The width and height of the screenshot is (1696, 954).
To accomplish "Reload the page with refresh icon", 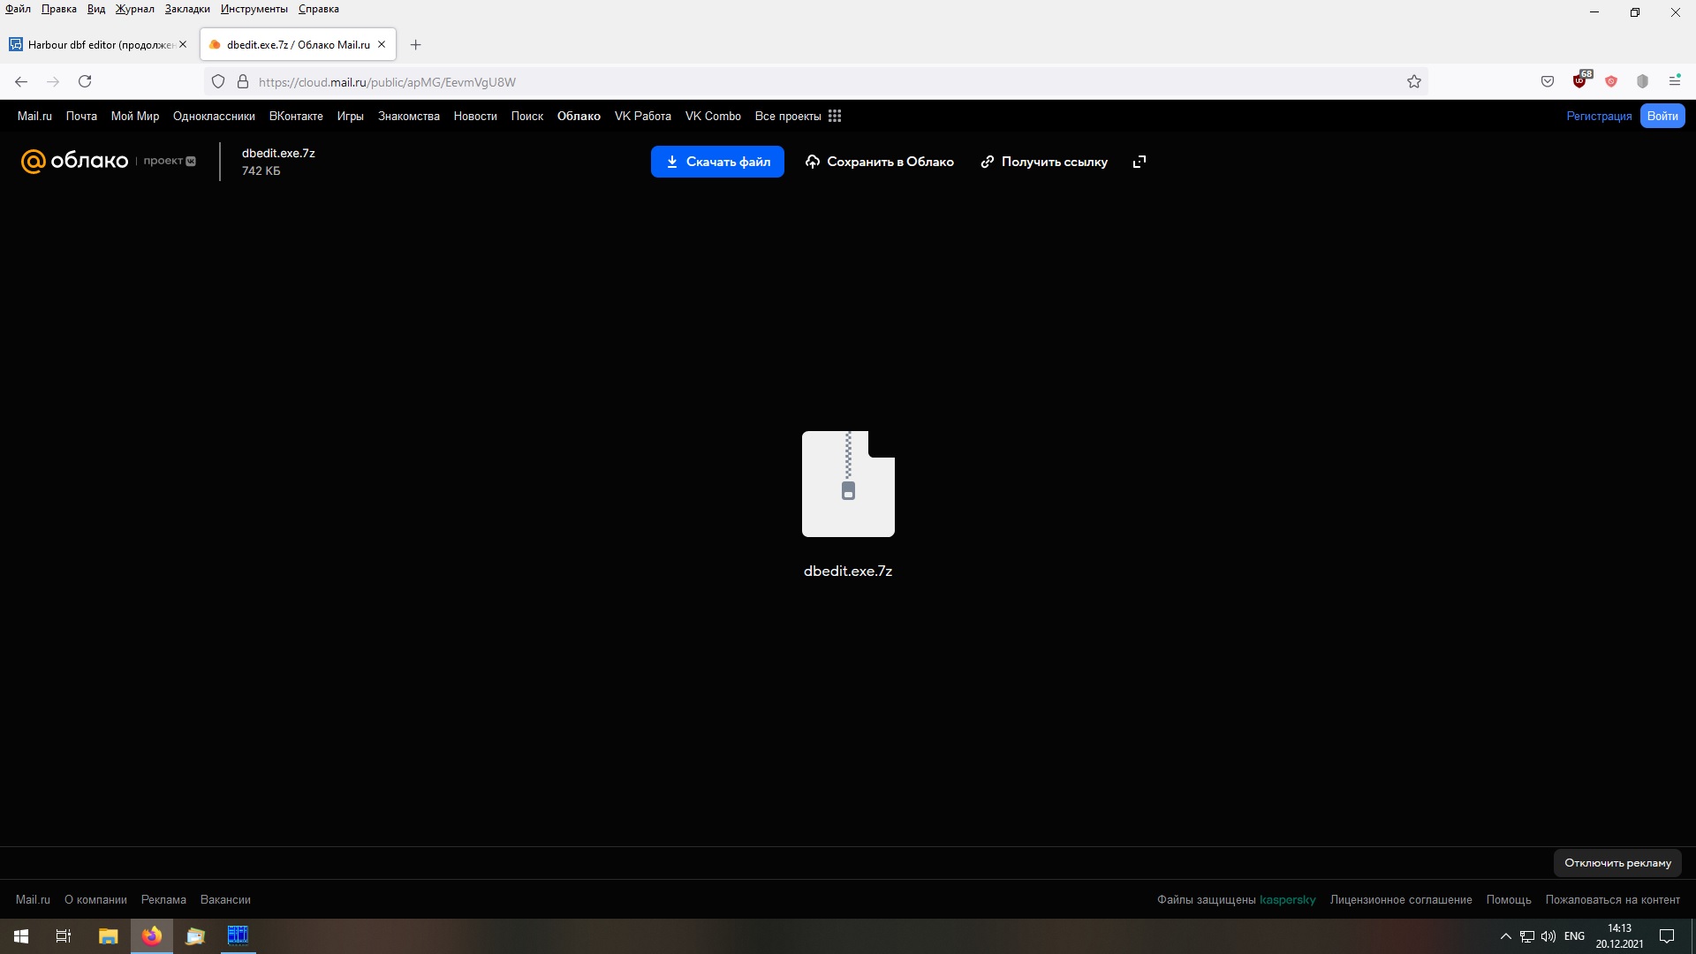I will (x=85, y=81).
